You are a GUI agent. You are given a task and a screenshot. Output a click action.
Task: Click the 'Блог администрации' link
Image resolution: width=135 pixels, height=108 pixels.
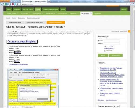click(111, 100)
